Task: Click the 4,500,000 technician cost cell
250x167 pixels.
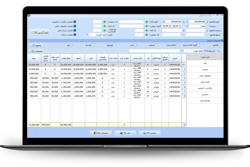Action: (102, 69)
